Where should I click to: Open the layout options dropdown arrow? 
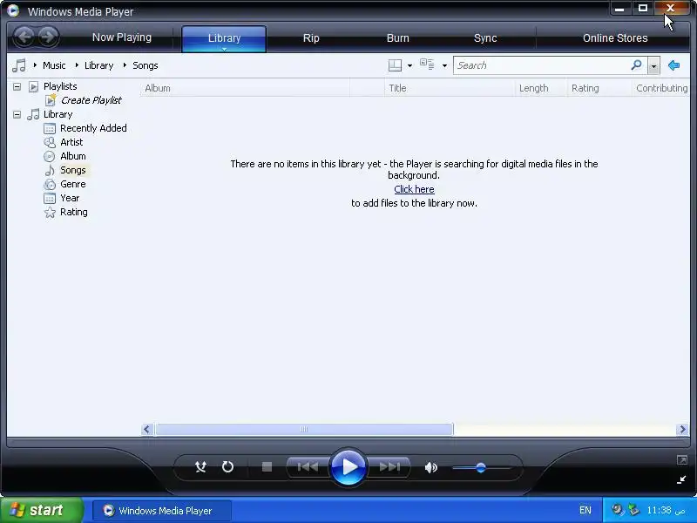point(409,66)
